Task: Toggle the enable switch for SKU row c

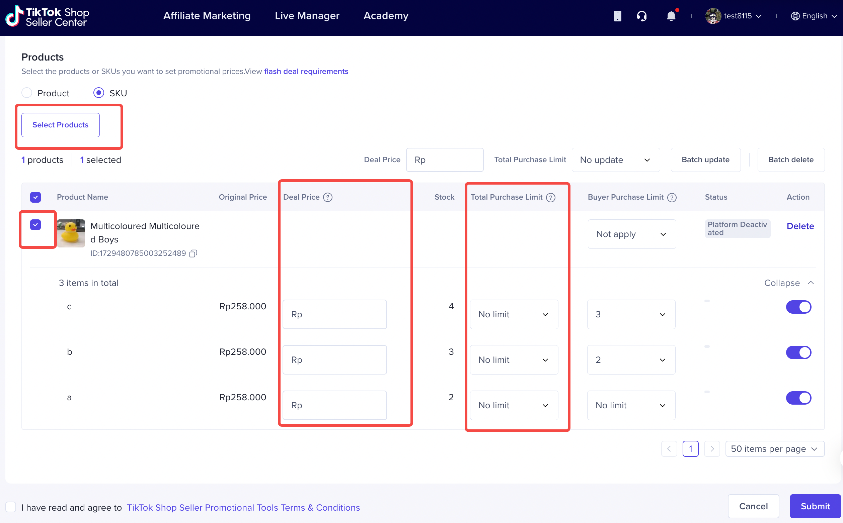Action: point(799,307)
